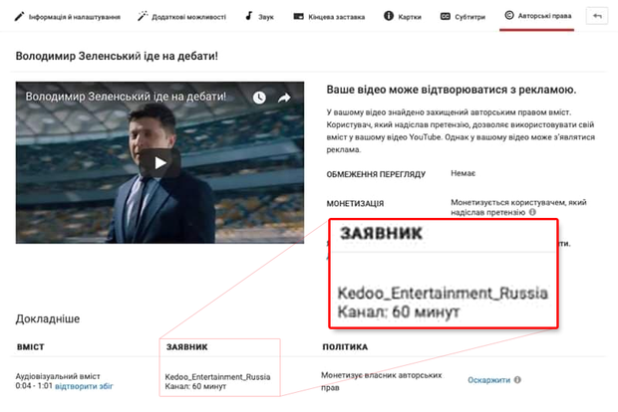
Task: Click the copyright symbol icon
Action: tap(509, 17)
